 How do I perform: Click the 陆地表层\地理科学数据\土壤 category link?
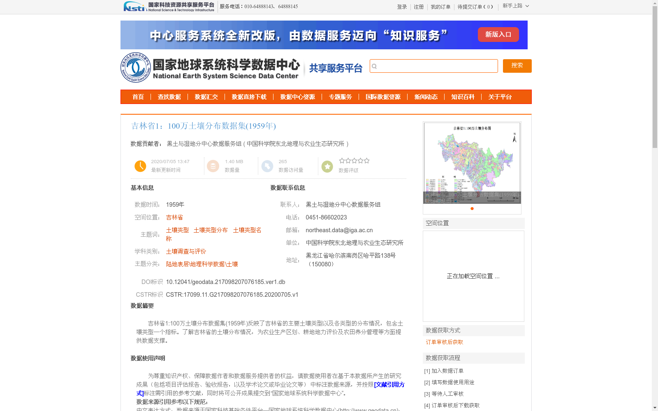202,264
